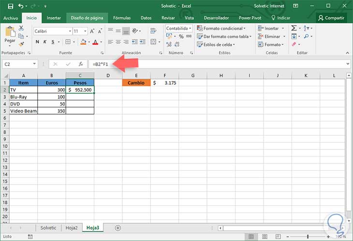Add a new sheet with the plus icon
Image resolution: width=353 pixels, height=241 pixels.
[118, 228]
